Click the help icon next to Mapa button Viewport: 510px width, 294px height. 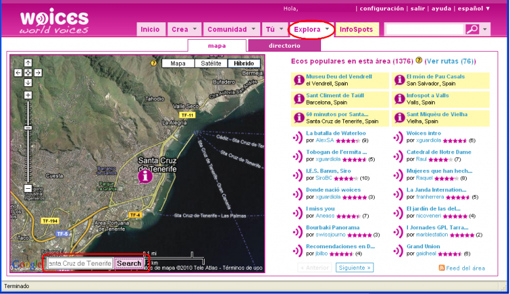point(154,63)
